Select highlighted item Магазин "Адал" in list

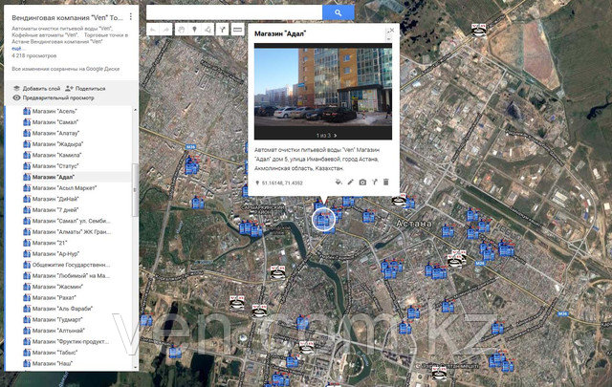pyautogui.click(x=54, y=177)
